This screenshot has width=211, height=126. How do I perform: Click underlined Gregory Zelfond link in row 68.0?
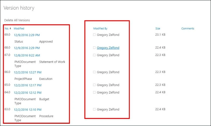click(x=108, y=48)
